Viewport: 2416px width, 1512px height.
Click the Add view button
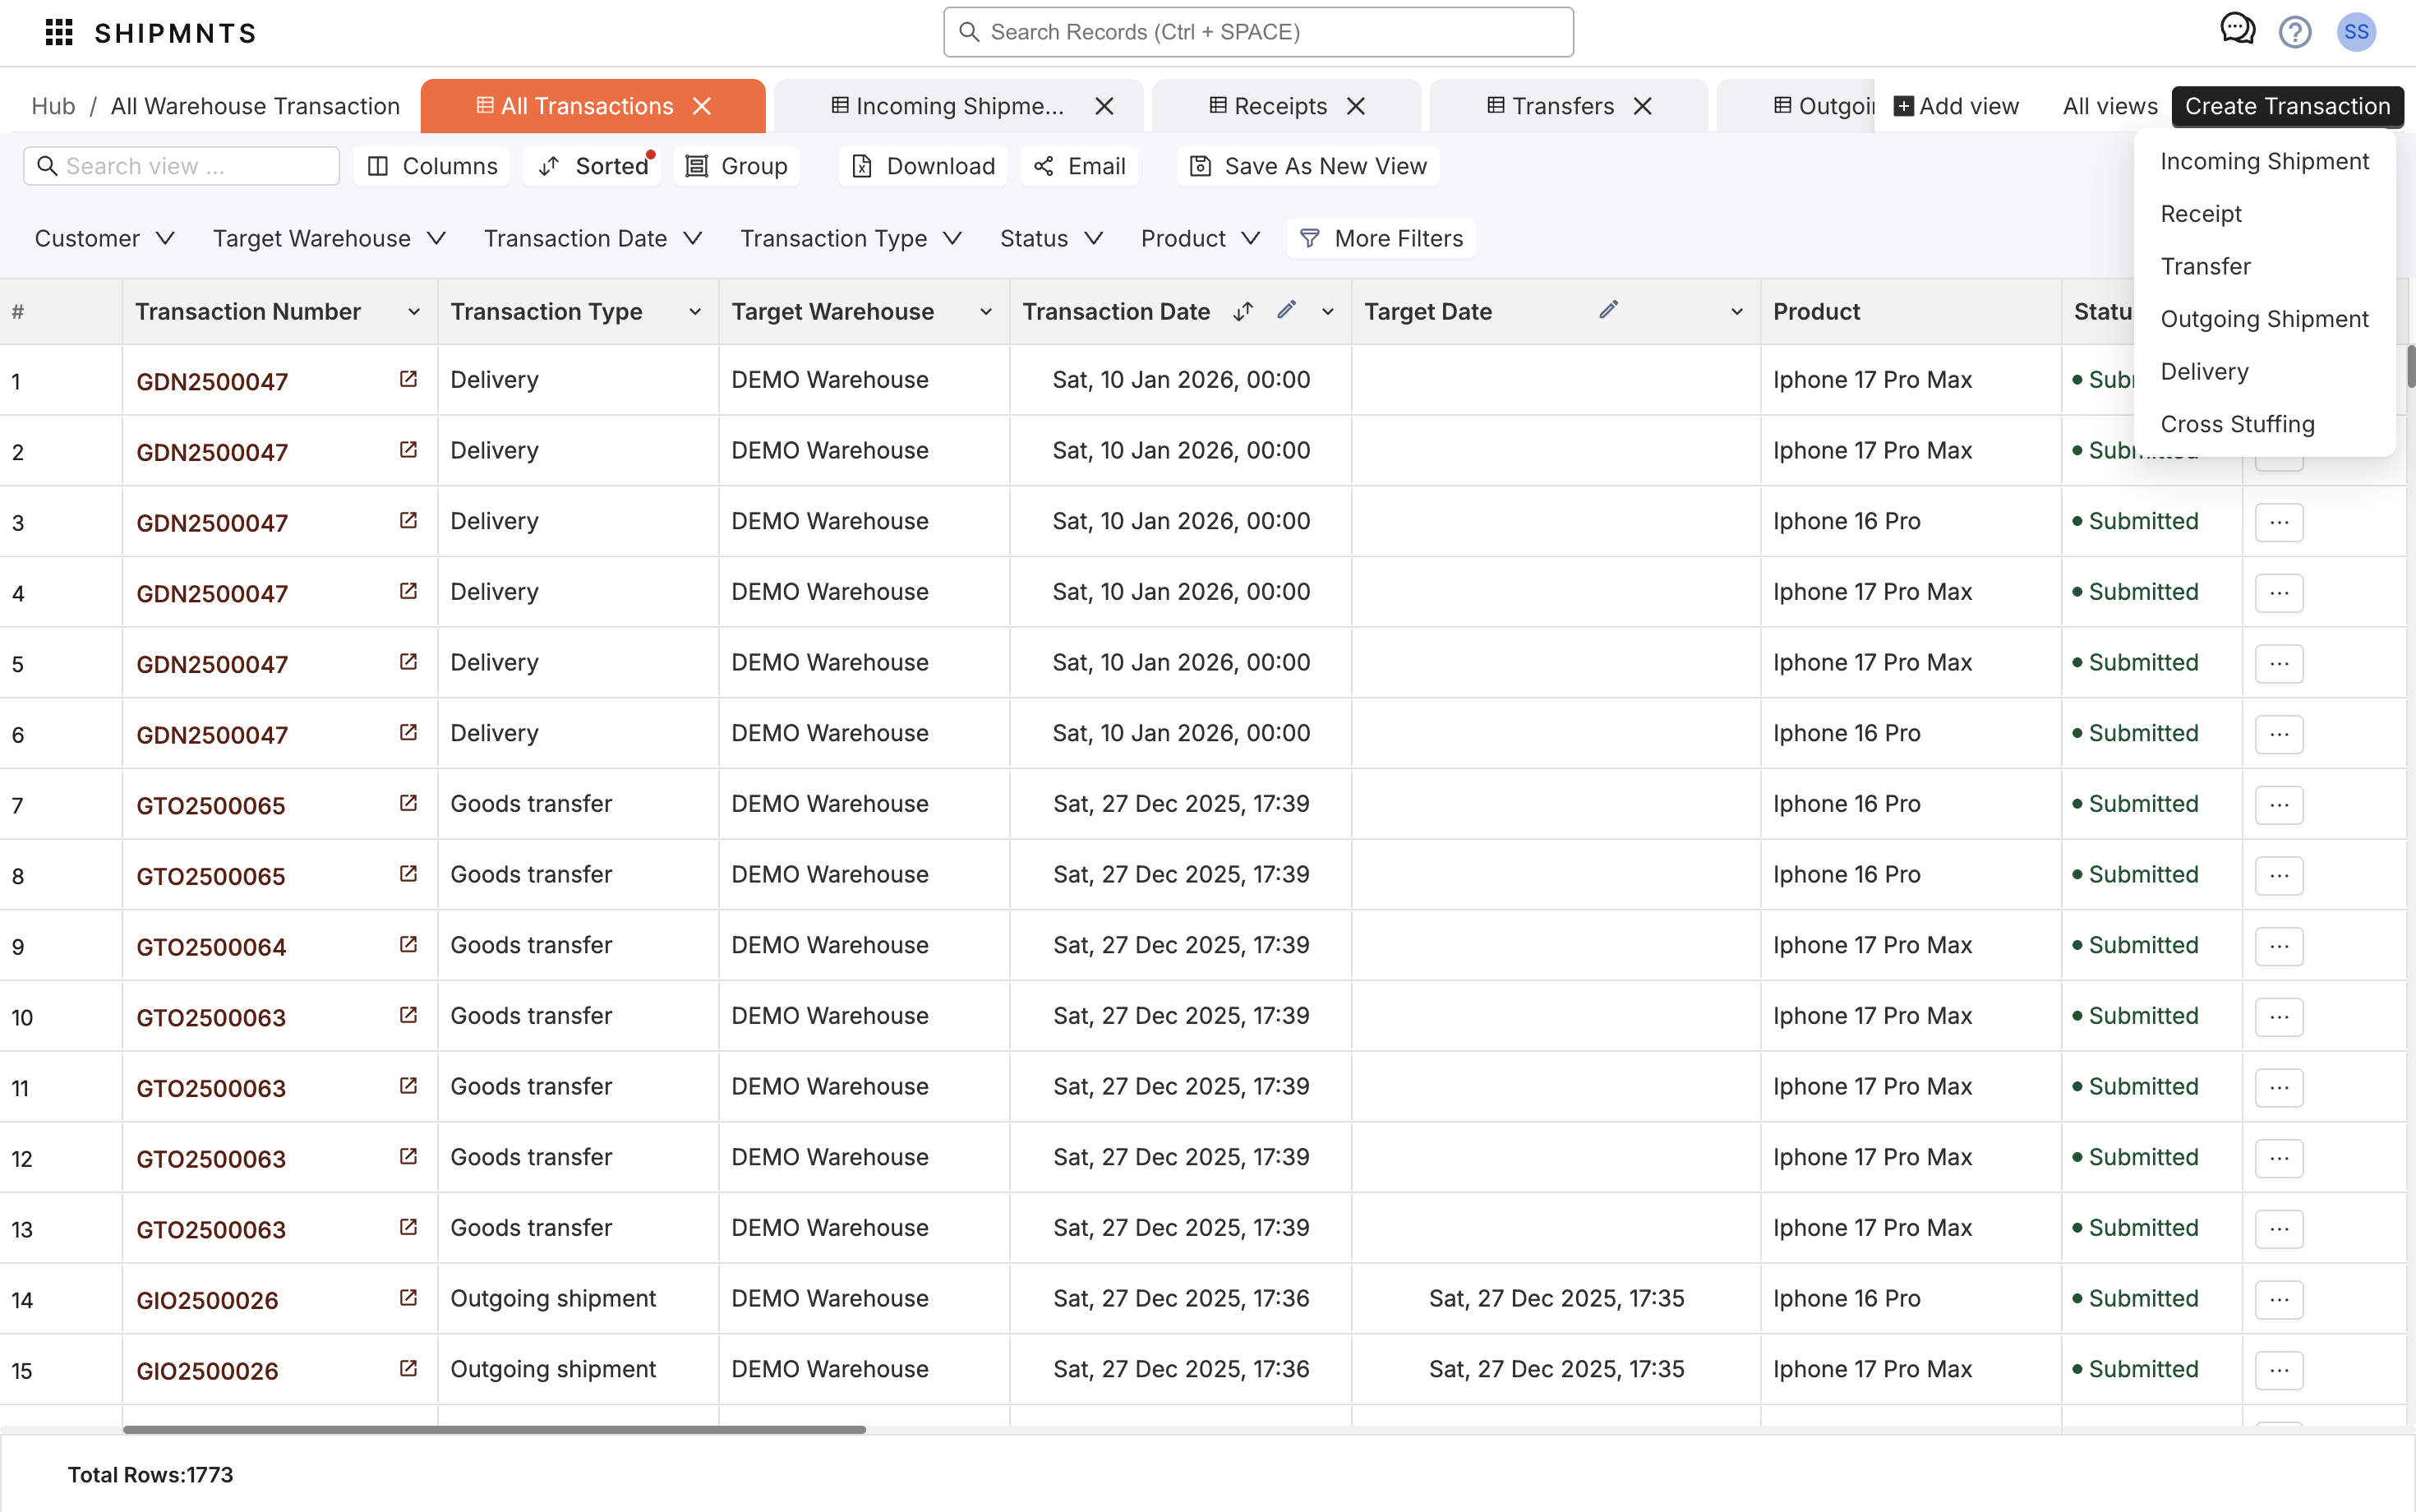(1957, 106)
